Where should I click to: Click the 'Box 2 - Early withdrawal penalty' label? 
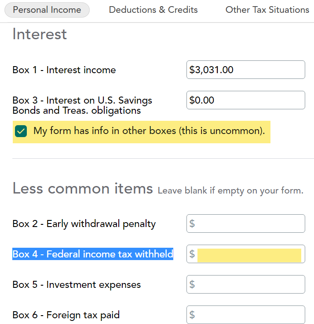[x=84, y=223]
